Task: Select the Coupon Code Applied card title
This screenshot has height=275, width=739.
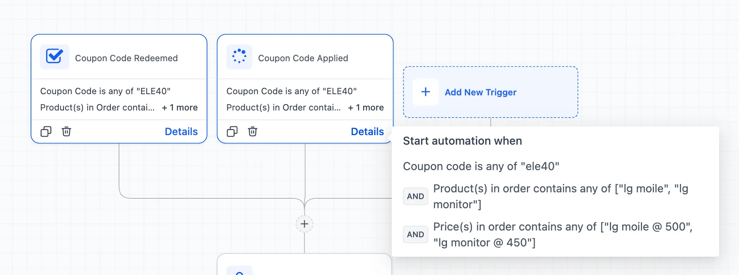Action: pyautogui.click(x=303, y=58)
